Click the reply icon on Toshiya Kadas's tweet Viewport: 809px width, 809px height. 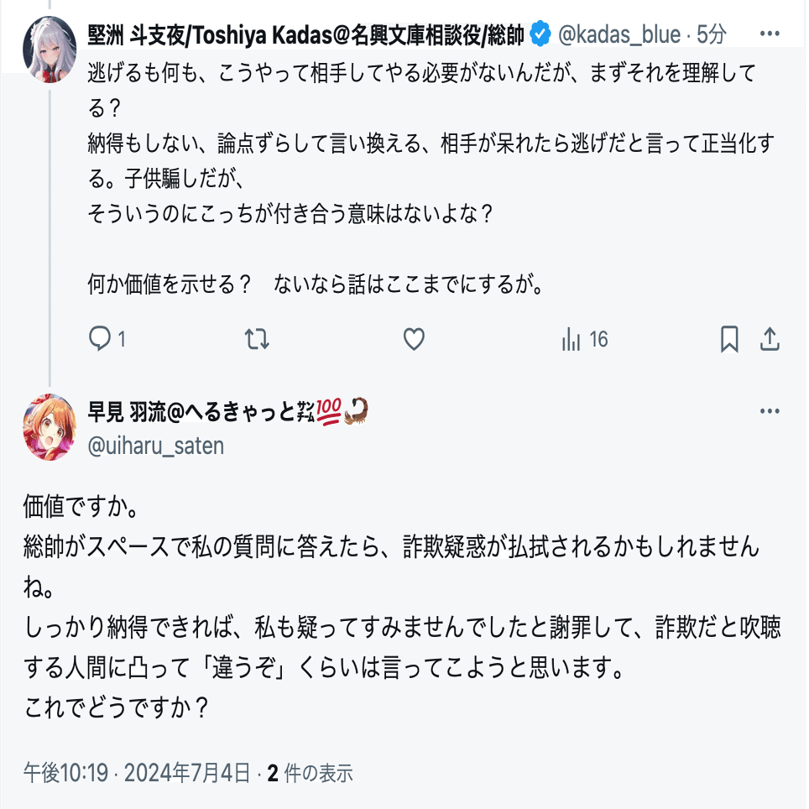pyautogui.click(x=101, y=339)
